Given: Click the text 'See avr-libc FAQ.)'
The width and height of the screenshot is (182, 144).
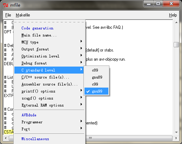Looking at the screenshot, I should point(108,27).
